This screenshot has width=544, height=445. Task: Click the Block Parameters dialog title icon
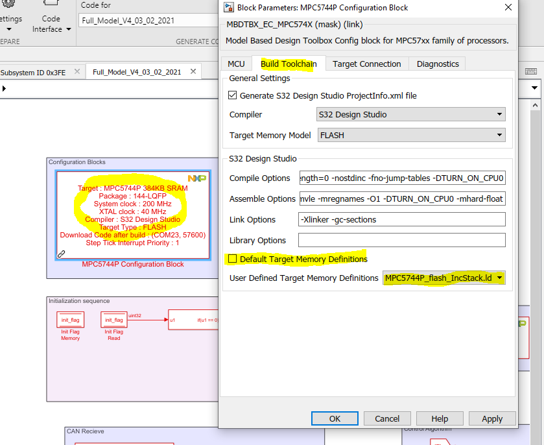tap(228, 7)
